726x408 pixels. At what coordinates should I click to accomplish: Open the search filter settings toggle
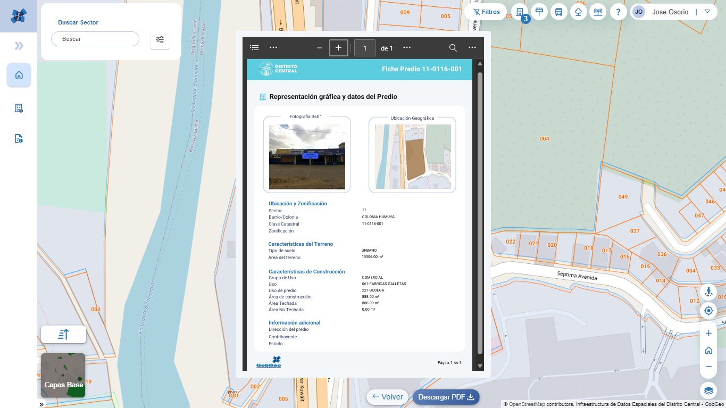[x=160, y=39]
